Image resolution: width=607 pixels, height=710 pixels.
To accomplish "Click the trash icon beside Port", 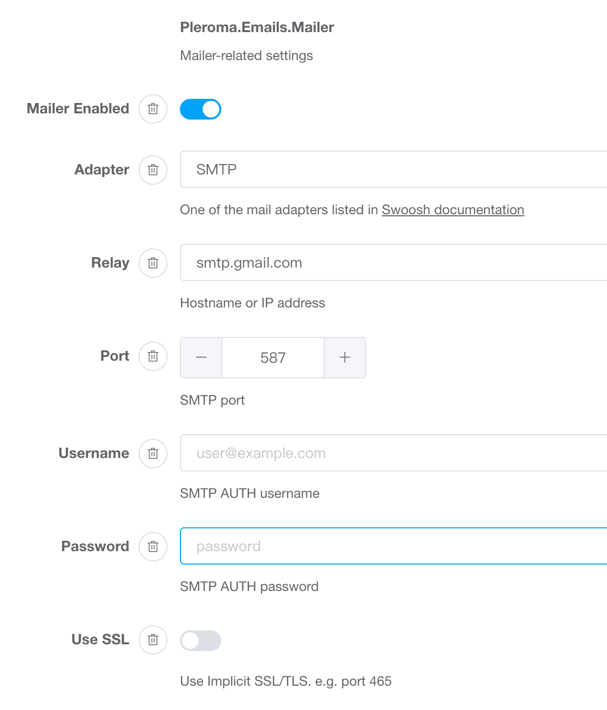I will [153, 356].
